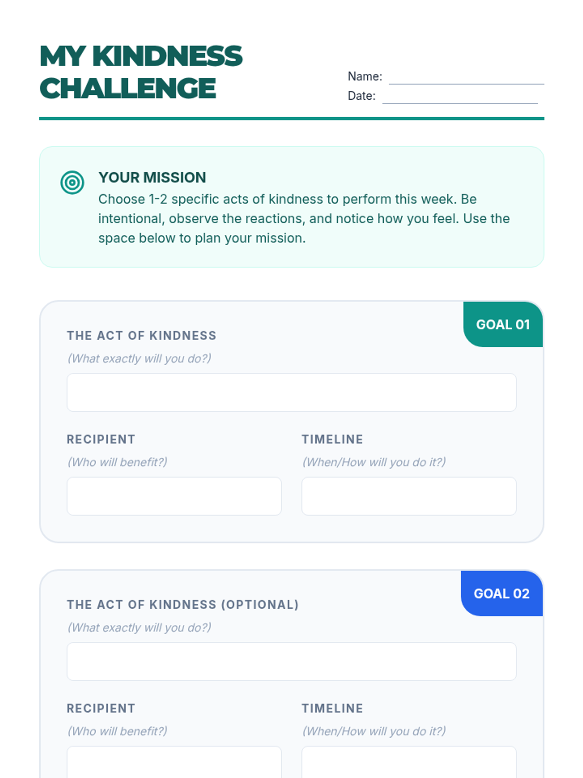This screenshot has width=583, height=778.
Task: Click the Name field line
Action: click(x=466, y=78)
